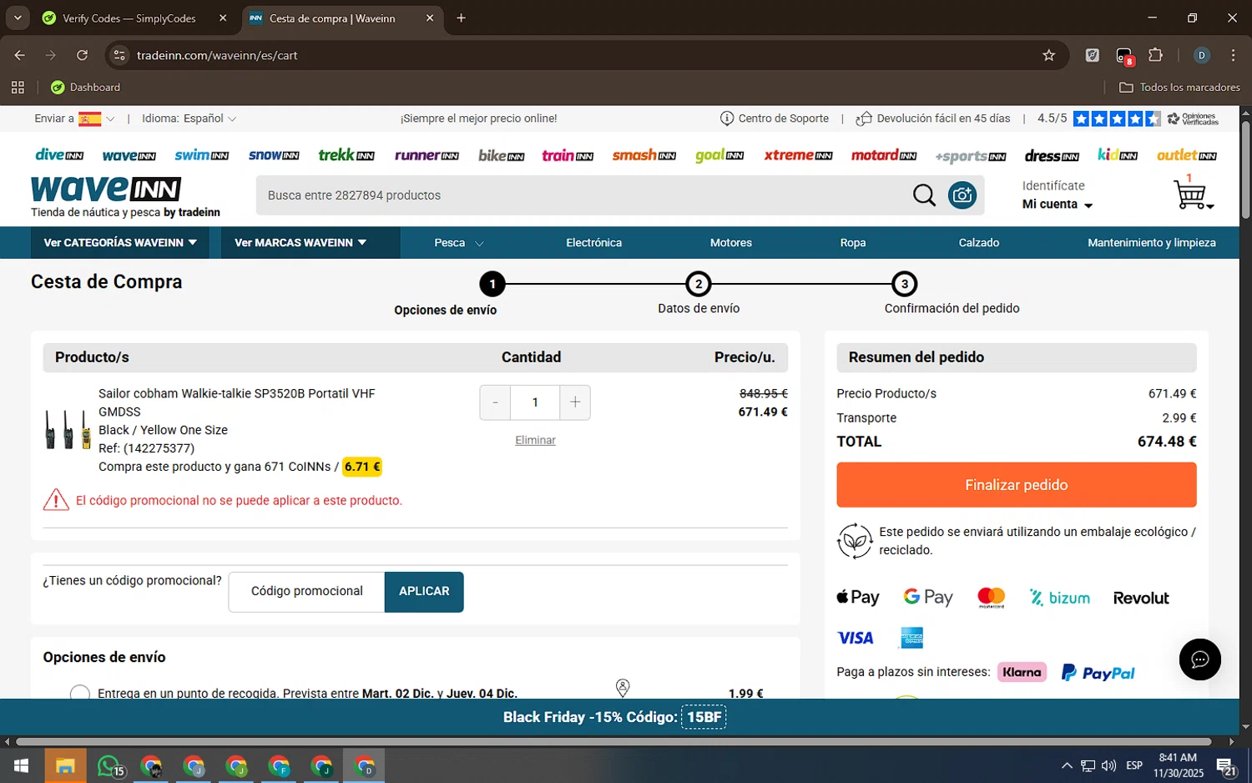The image size is (1252, 783).
Task: Open the chat support bubble
Action: coord(1199,659)
